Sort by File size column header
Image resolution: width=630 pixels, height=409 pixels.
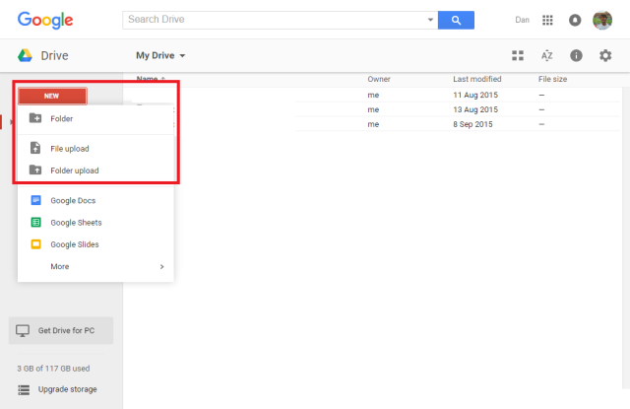coord(552,79)
